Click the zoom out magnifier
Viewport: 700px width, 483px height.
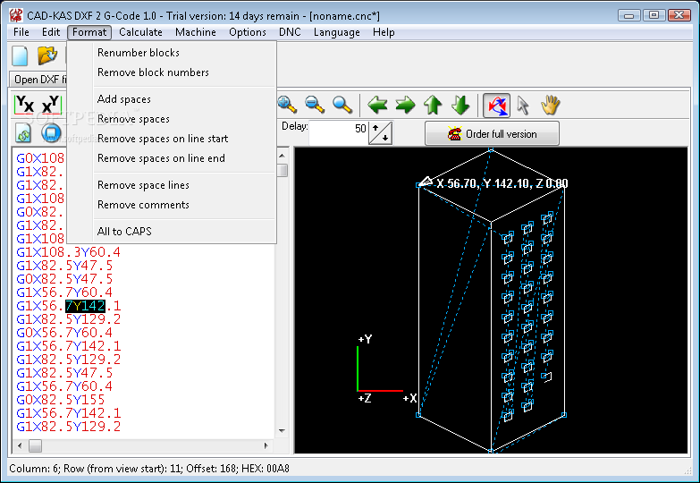point(315,105)
